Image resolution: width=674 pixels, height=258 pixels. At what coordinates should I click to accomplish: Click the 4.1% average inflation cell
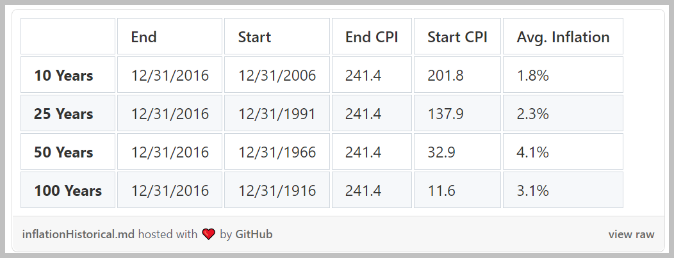(532, 152)
